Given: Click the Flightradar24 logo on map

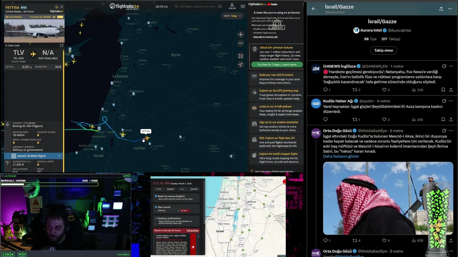Looking at the screenshot, I should point(124,6).
